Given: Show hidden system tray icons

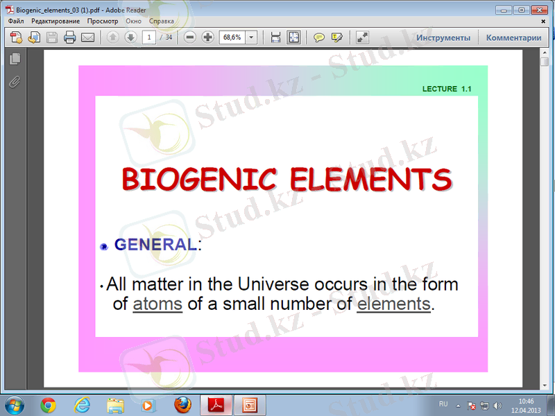Looking at the screenshot, I should (x=458, y=404).
